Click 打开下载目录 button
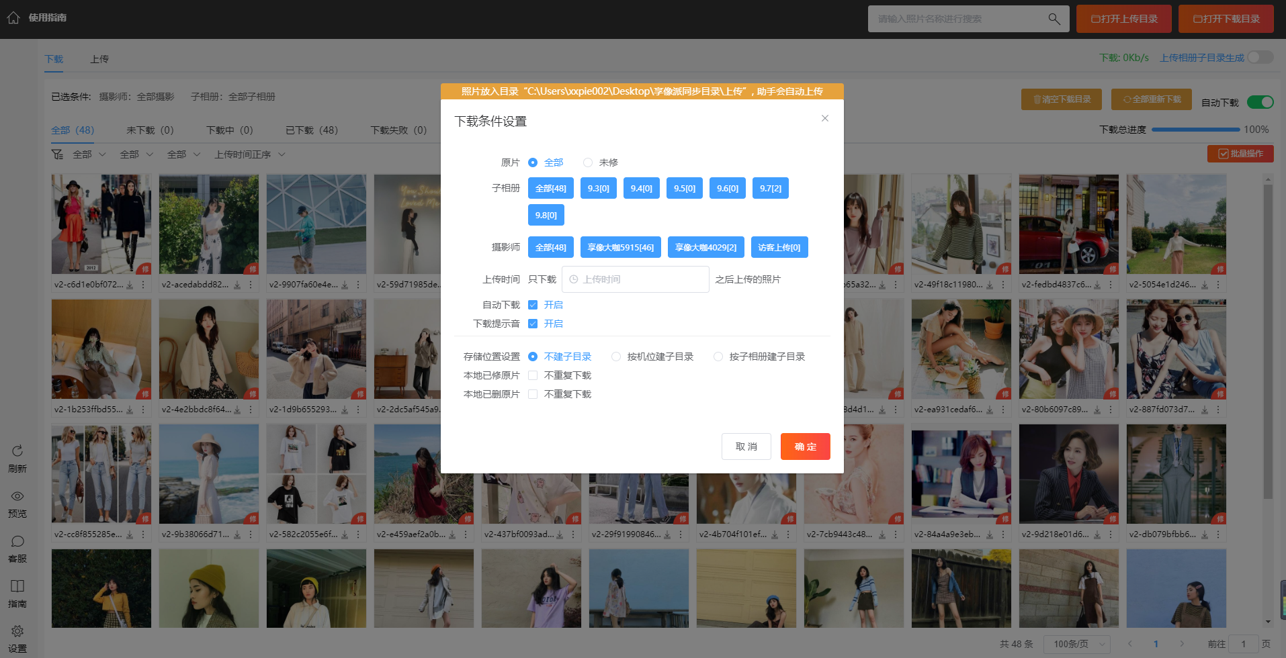Screen dimensions: 1286x658 coord(1226,19)
